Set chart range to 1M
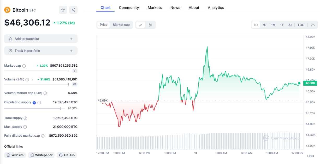Image resolution: width=320 pixels, height=164 pixels. tap(273, 25)
